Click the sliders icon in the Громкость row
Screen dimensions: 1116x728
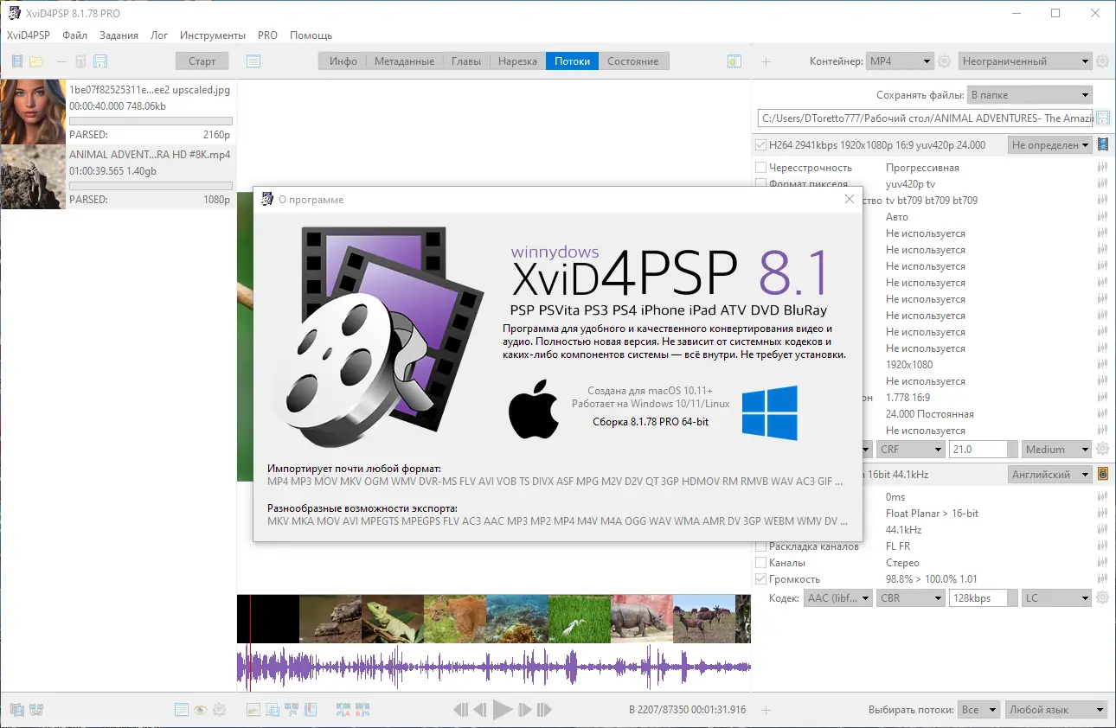click(x=1103, y=579)
